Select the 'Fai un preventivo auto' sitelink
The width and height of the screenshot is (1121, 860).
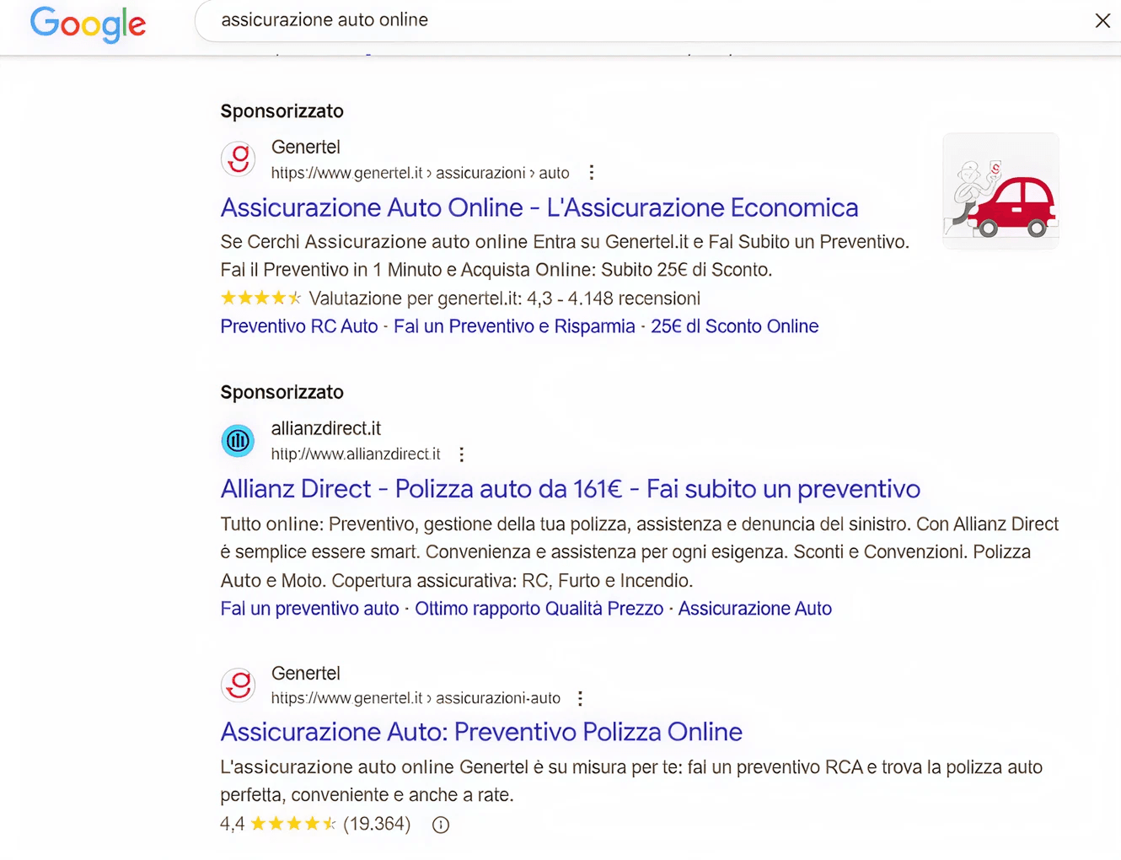[x=309, y=609]
